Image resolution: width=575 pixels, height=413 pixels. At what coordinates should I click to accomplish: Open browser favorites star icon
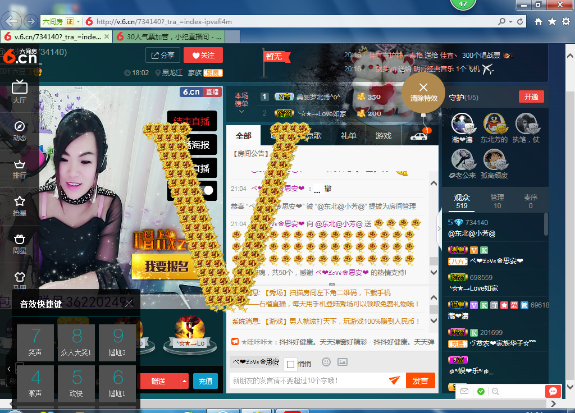pyautogui.click(x=552, y=22)
